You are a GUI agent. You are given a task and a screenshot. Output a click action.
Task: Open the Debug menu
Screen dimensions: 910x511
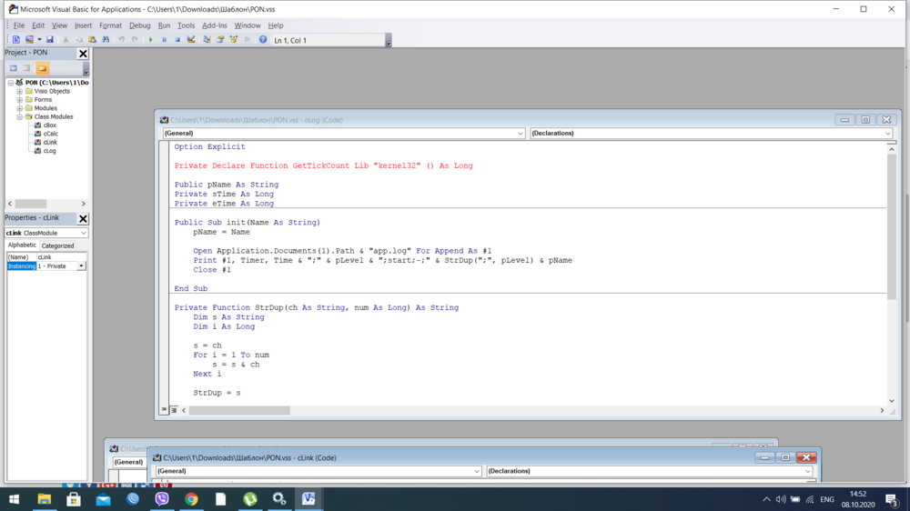coord(139,25)
